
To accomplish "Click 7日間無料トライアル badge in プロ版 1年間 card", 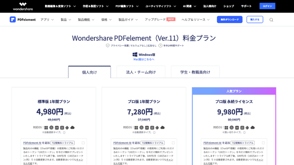I will pyautogui.click(x=153, y=143).
